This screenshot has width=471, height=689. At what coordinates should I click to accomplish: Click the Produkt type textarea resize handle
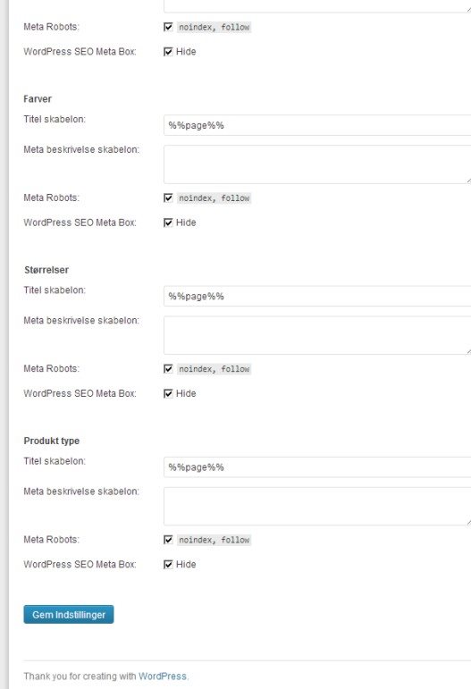pyautogui.click(x=468, y=523)
